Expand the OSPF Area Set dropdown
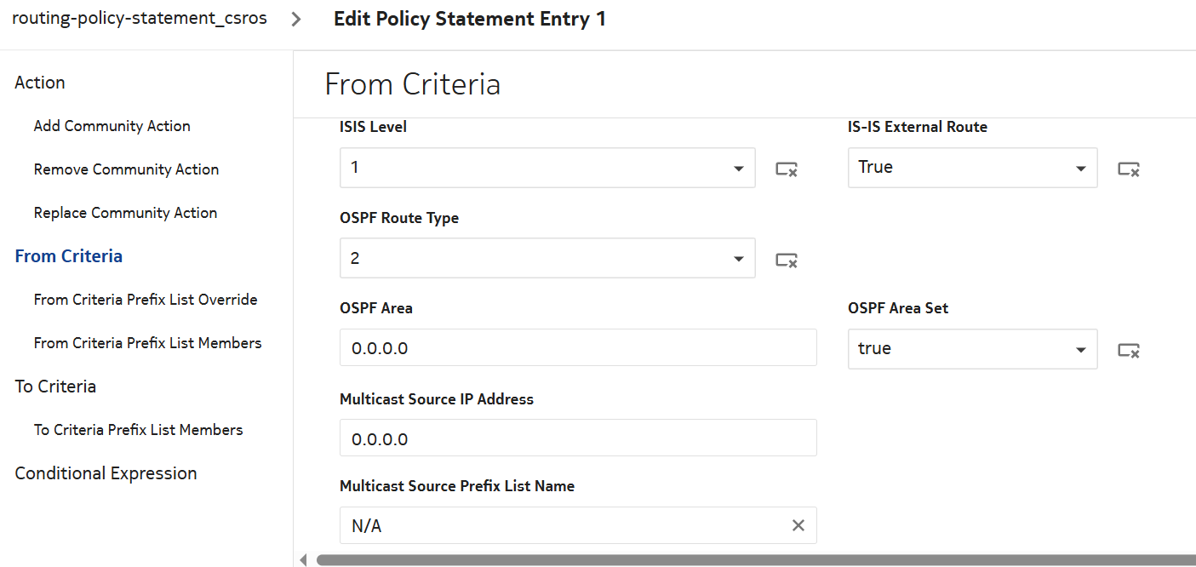The width and height of the screenshot is (1196, 567). click(1080, 350)
